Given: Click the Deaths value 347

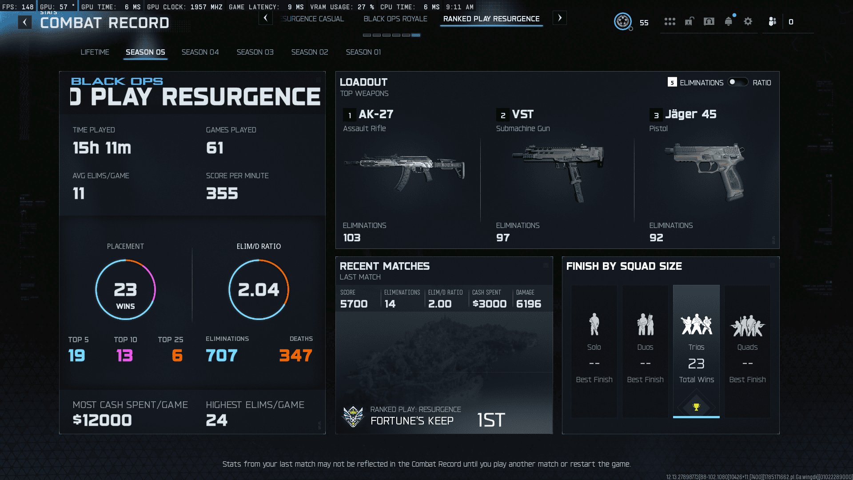Looking at the screenshot, I should pyautogui.click(x=296, y=355).
